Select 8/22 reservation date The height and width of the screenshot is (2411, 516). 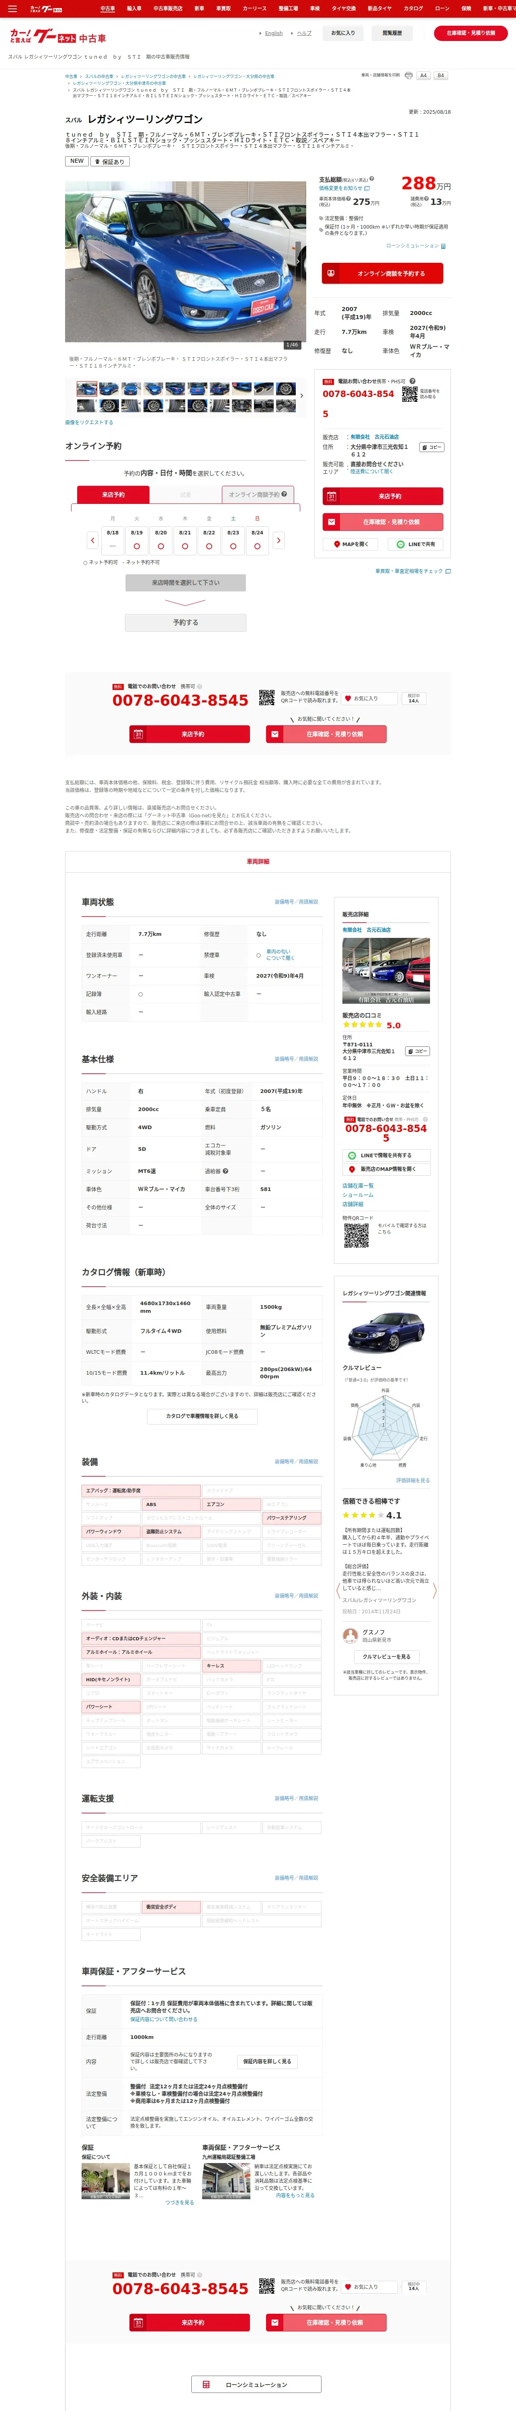209,540
